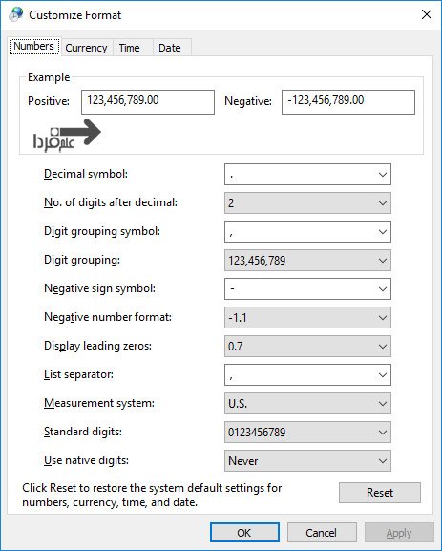Expand the Digit grouping symbol combo box
Screen dimensions: 442x551
click(x=307, y=232)
